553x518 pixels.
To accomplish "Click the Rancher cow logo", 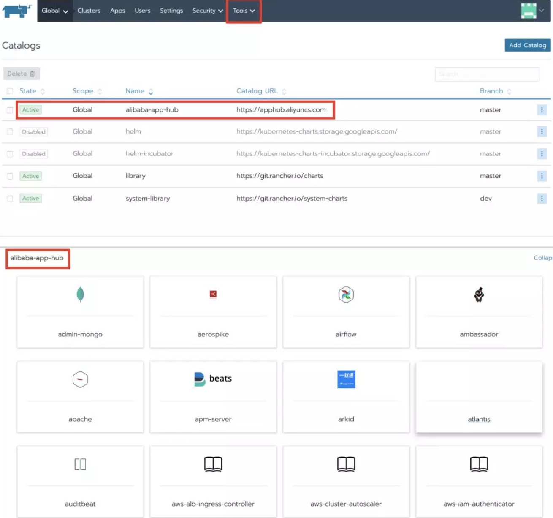I will 17,11.
